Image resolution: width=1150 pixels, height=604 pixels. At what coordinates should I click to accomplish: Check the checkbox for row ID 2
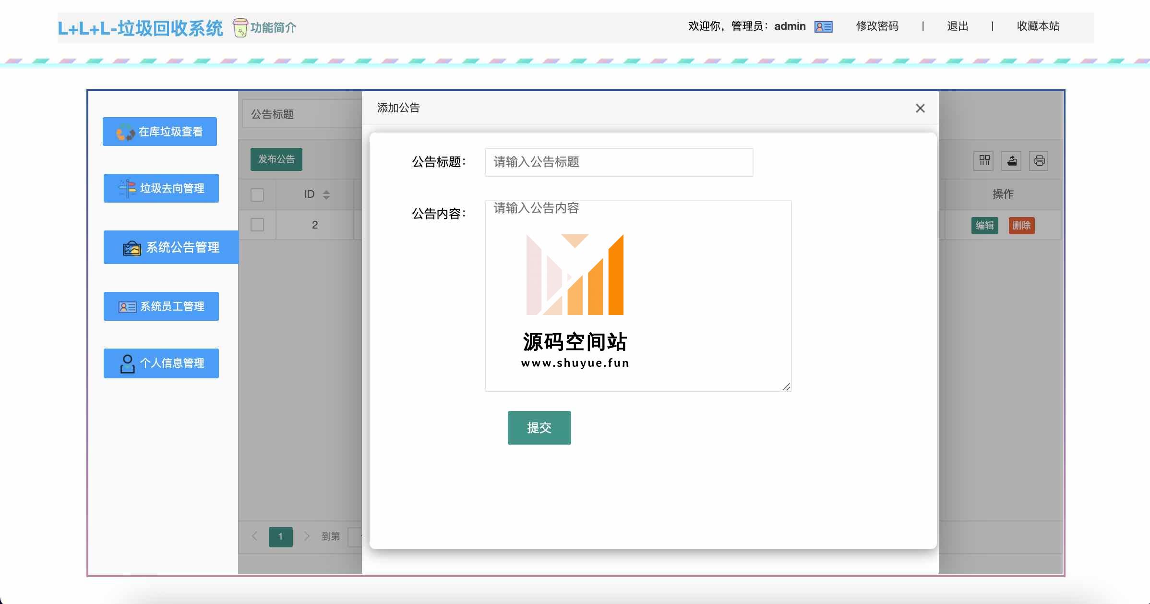[257, 225]
